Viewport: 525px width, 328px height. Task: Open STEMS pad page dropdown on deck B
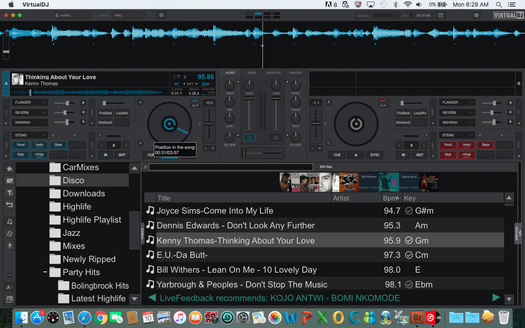pos(457,135)
